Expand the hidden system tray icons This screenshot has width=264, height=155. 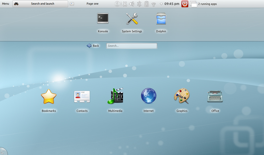point(161,4)
